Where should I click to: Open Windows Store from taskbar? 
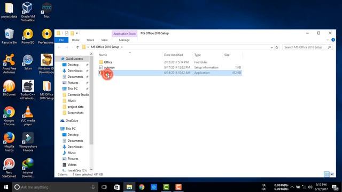tap(116, 187)
